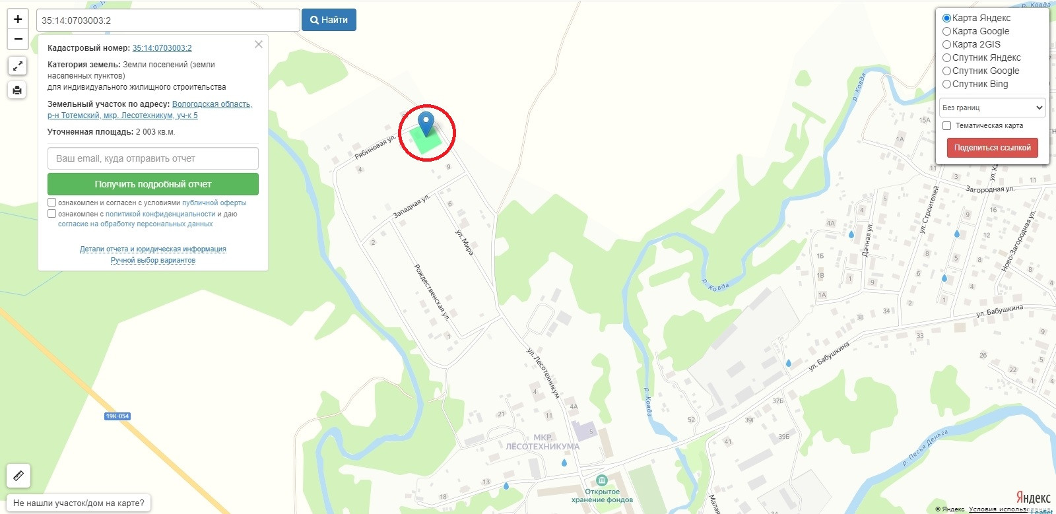The width and height of the screenshot is (1056, 514).
Task: Click Не нашли участок/дом на карте
Action: [x=79, y=503]
